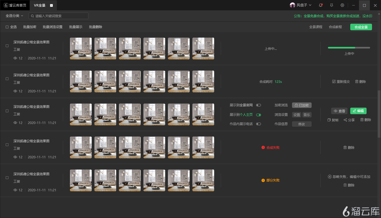Click the 分享 share icon
This screenshot has height=218, width=381.
click(345, 120)
